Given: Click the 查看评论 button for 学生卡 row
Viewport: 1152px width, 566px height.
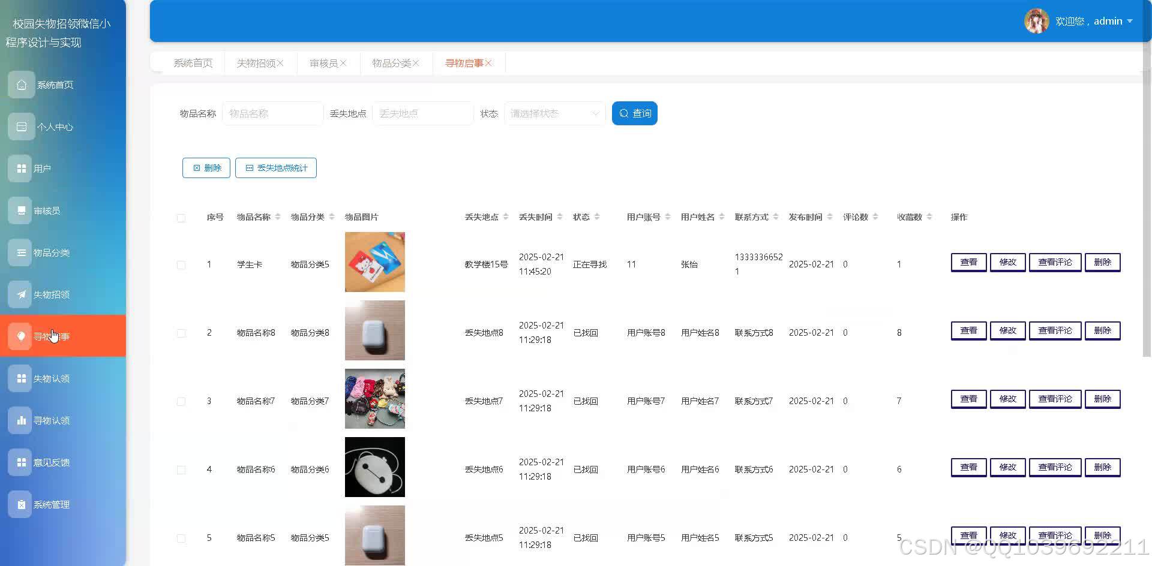Looking at the screenshot, I should pyautogui.click(x=1055, y=262).
